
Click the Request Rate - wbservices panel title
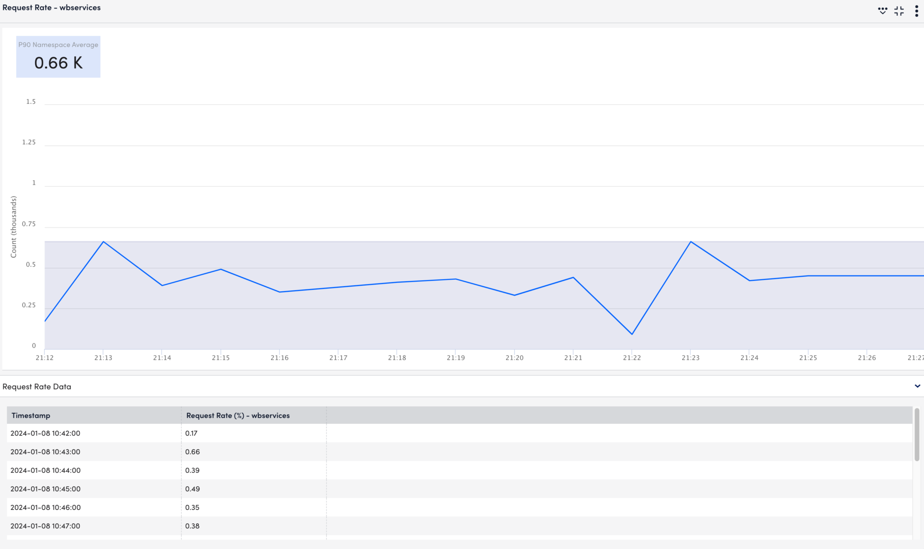pos(52,7)
